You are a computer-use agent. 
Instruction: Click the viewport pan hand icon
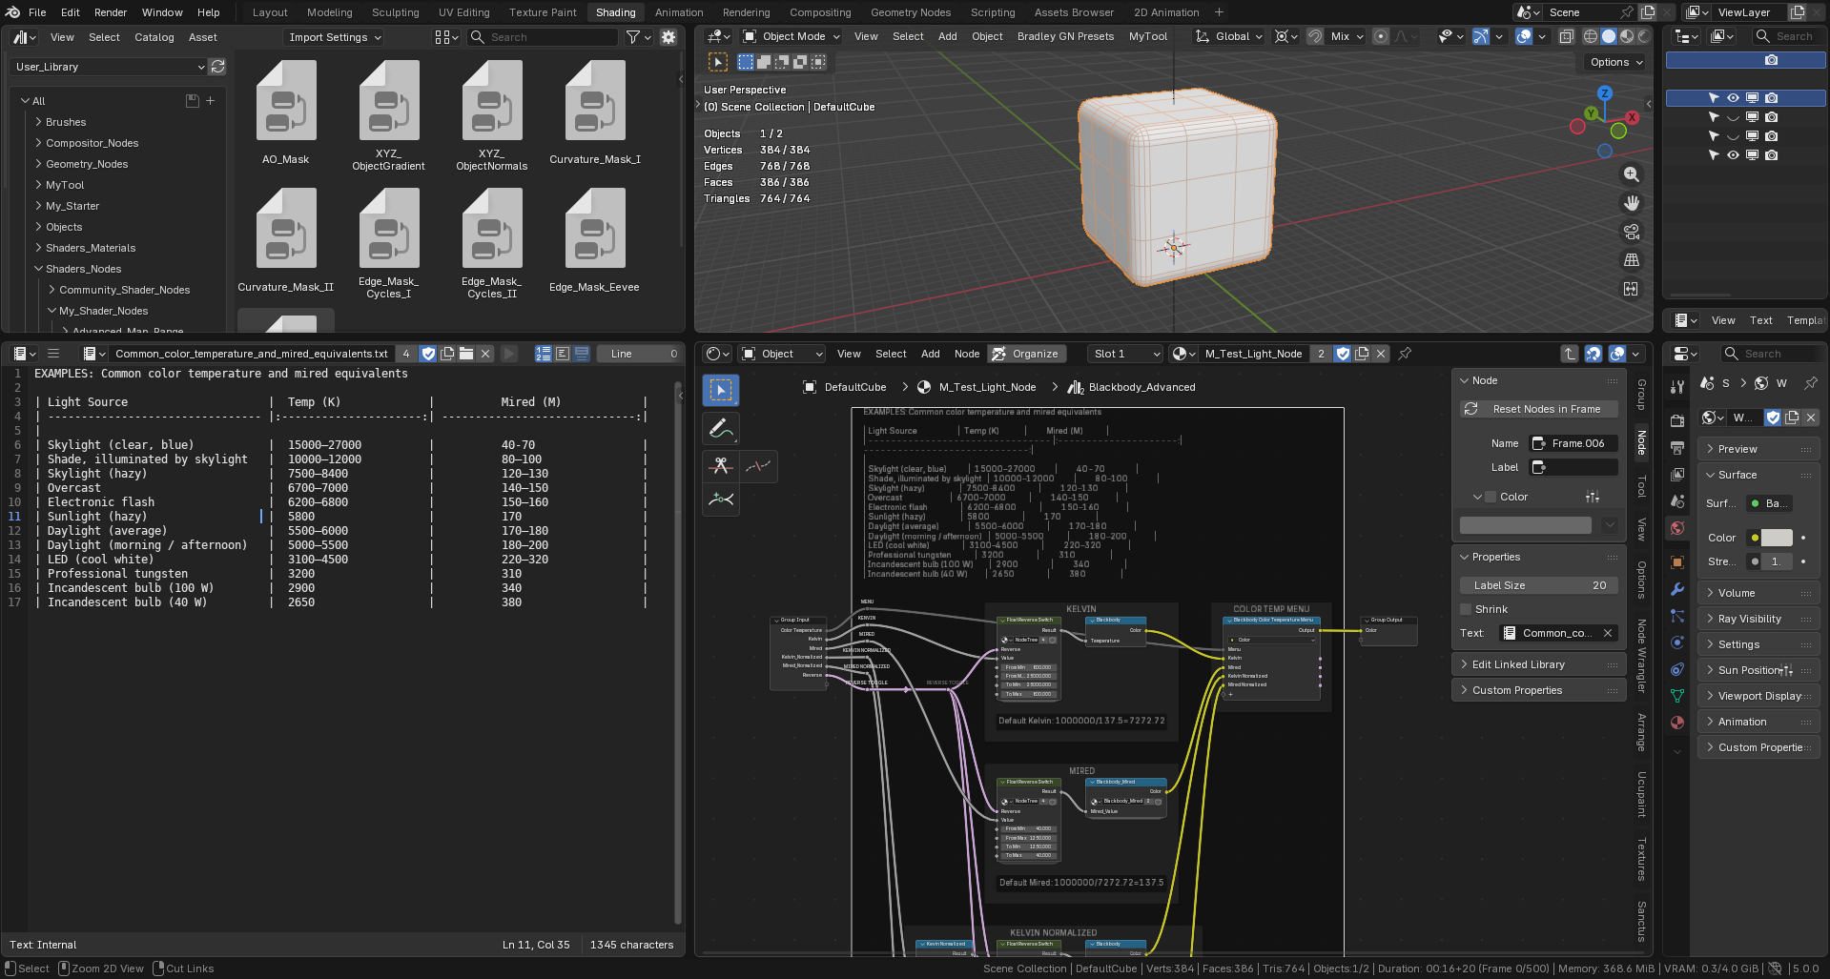(1632, 203)
